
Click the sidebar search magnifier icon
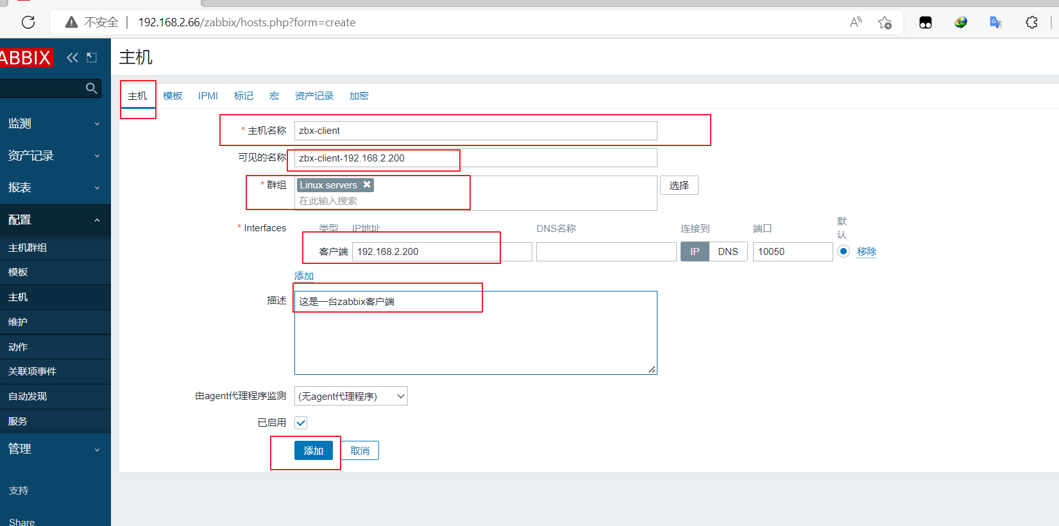[x=92, y=88]
